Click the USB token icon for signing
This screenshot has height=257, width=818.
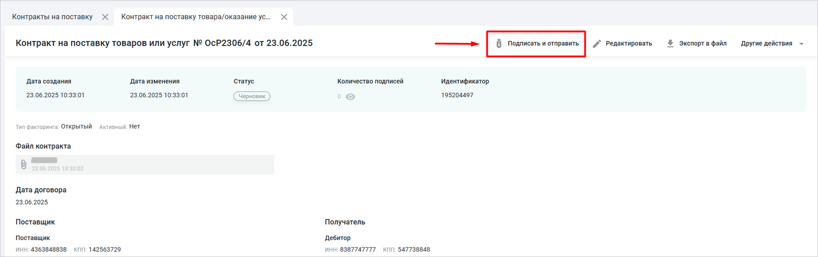pos(499,44)
